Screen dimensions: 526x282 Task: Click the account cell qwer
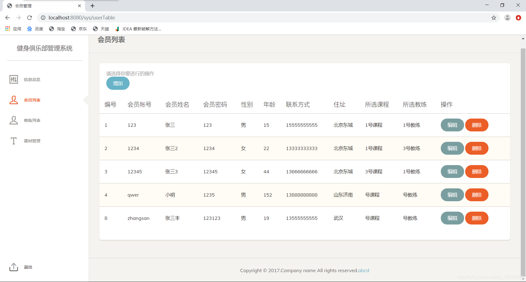[x=133, y=195]
